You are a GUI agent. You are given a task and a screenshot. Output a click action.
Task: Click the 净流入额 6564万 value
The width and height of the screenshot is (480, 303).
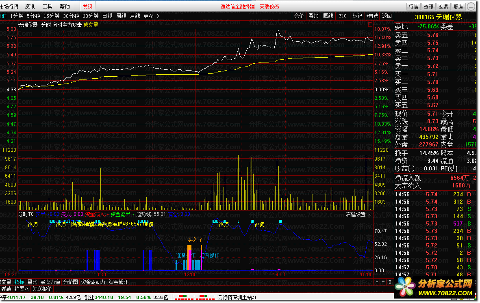click(460, 178)
